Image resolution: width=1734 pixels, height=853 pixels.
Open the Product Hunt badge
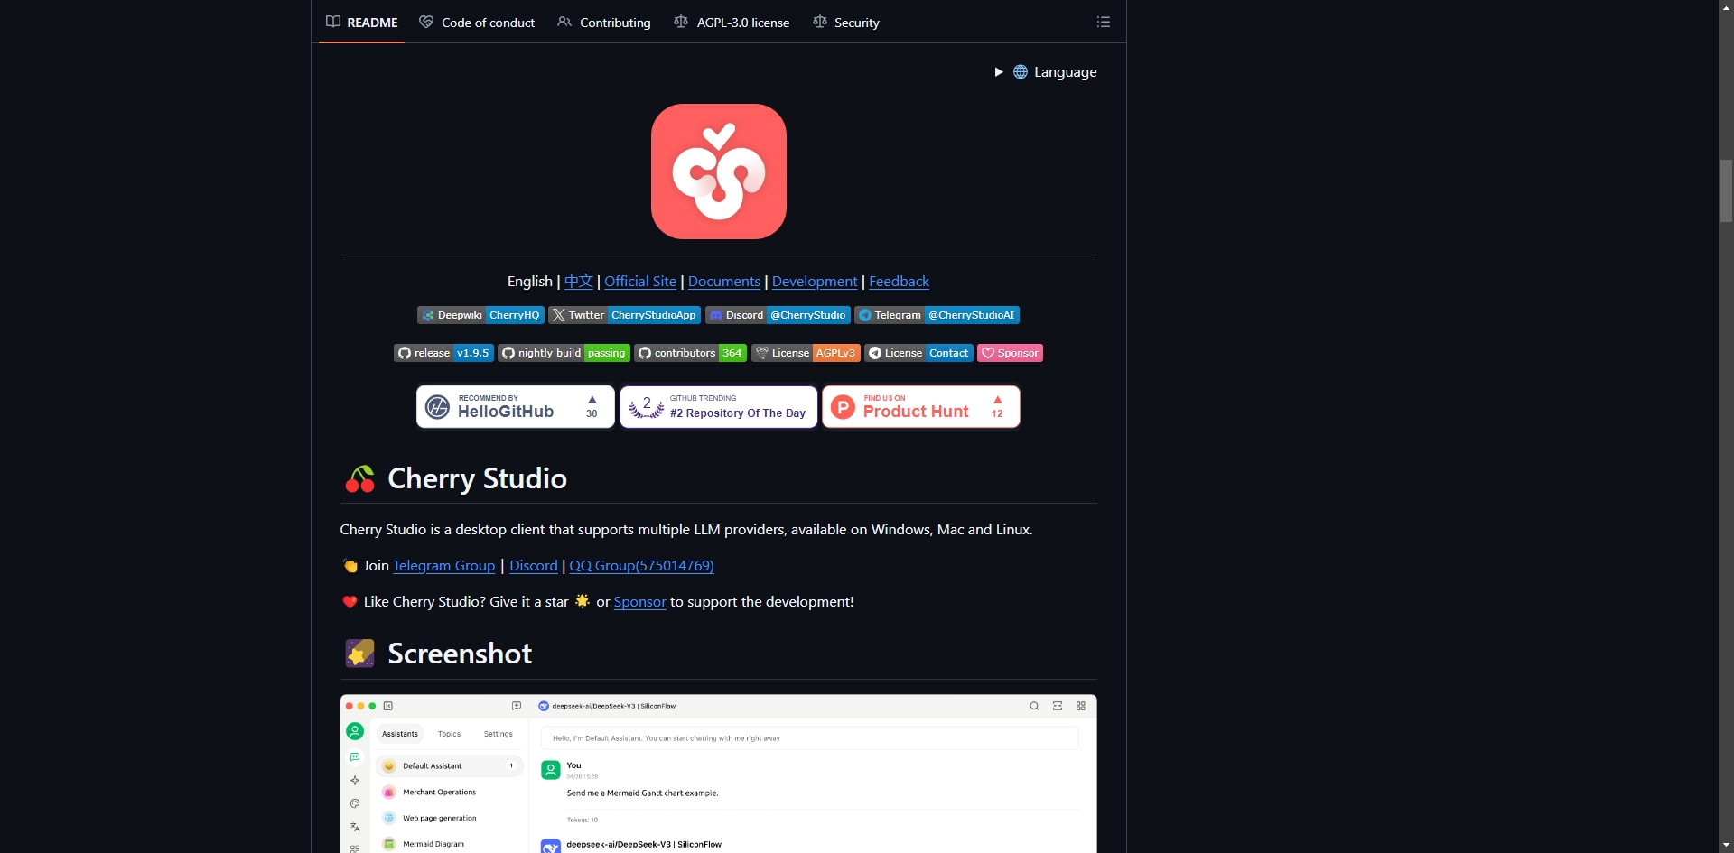(x=921, y=407)
